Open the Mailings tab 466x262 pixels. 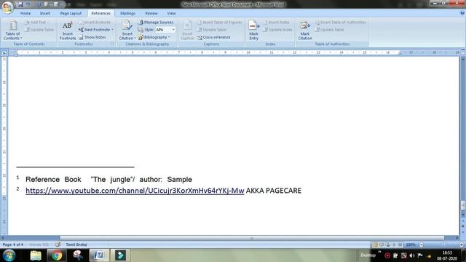[x=128, y=13]
